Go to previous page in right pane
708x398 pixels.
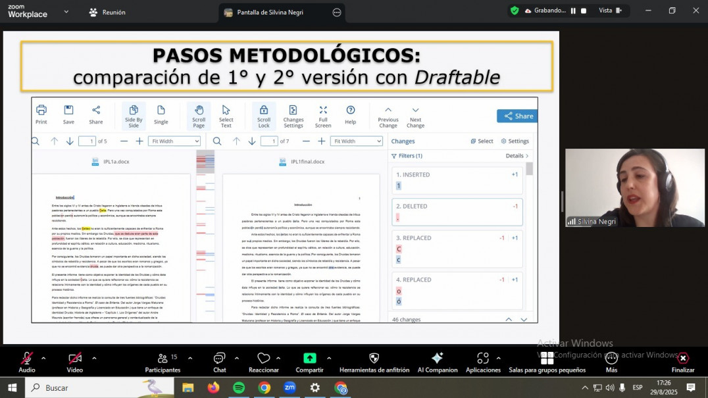click(x=236, y=141)
